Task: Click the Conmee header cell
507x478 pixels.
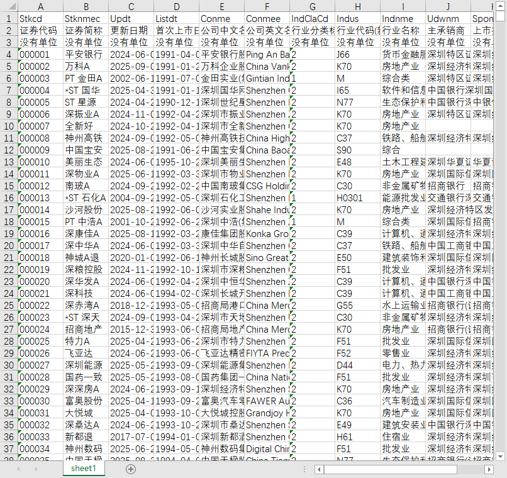Action: pyautogui.click(x=267, y=18)
